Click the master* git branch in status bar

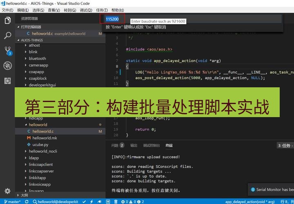click(x=12, y=202)
